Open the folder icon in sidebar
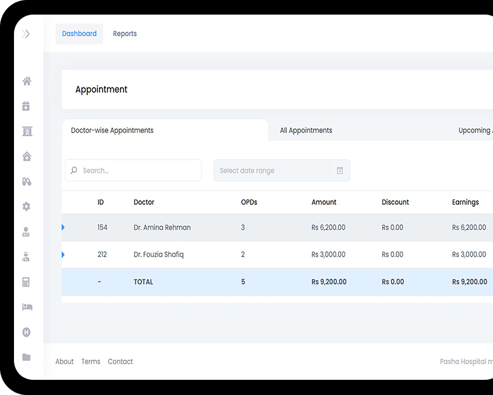493x395 pixels. click(x=26, y=357)
